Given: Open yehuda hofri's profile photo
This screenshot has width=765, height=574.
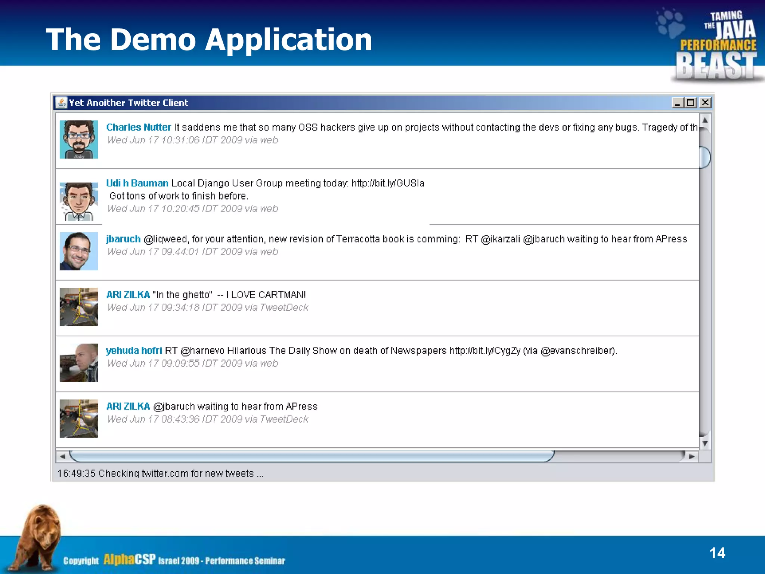Looking at the screenshot, I should [79, 363].
